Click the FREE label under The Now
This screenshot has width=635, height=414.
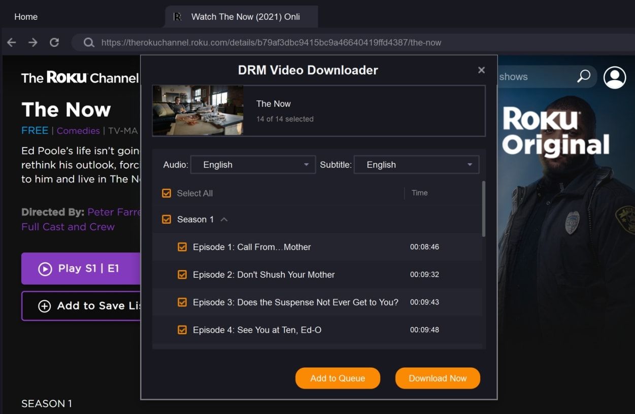pyautogui.click(x=35, y=130)
